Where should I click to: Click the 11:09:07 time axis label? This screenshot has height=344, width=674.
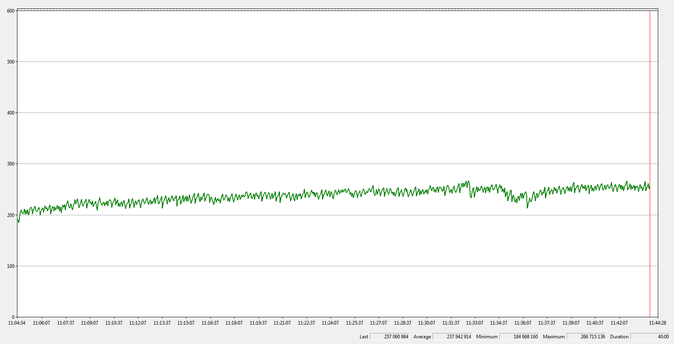coord(89,323)
